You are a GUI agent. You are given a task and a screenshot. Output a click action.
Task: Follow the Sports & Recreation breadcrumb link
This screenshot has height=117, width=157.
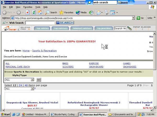(x=44, y=51)
